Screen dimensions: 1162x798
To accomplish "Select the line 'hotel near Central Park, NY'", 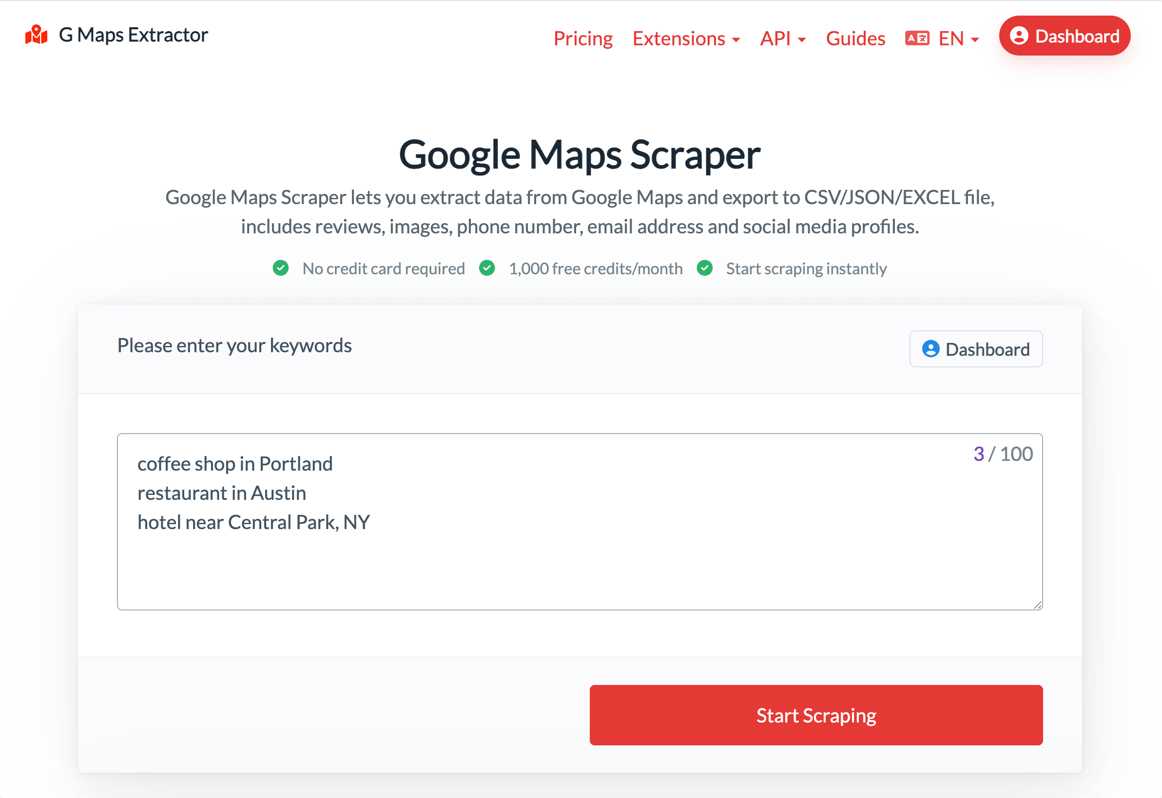I will [x=253, y=522].
